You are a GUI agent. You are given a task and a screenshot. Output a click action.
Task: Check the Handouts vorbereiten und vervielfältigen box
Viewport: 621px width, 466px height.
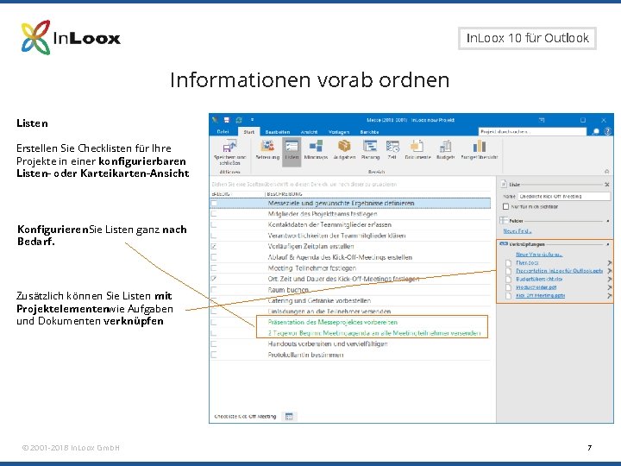coord(214,343)
